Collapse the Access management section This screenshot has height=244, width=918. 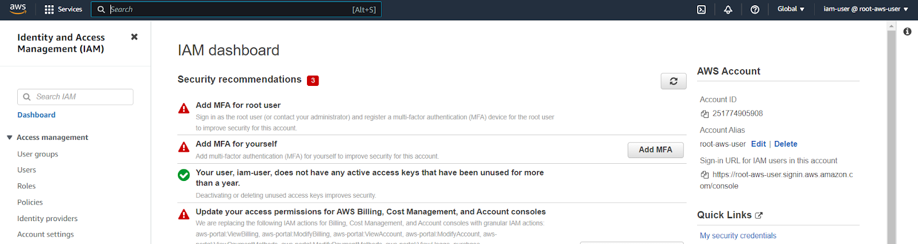pyautogui.click(x=10, y=137)
